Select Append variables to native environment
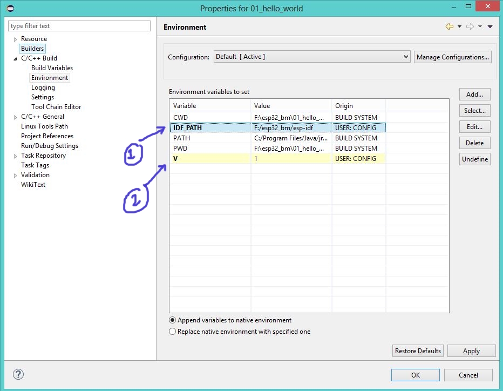Screen dimensions: 503x391 click(173, 320)
